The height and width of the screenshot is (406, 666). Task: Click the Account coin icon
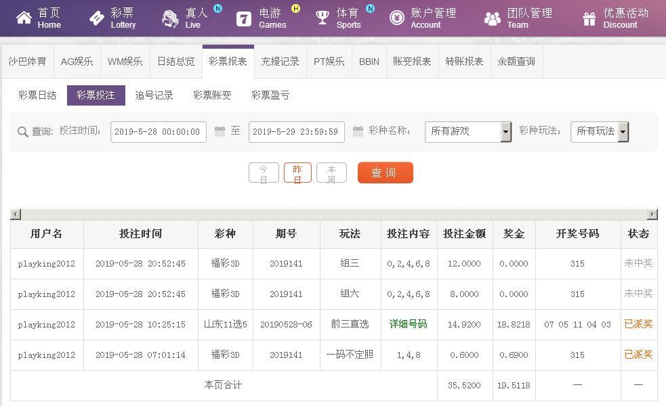(397, 18)
